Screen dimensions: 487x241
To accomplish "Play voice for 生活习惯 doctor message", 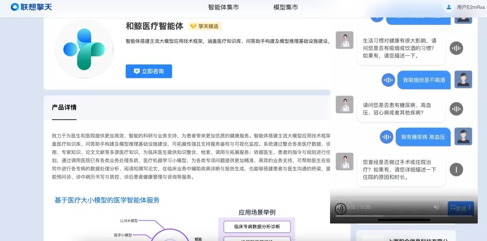I will tap(456, 48).
